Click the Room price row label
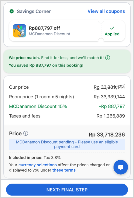The image size is (134, 198). pos(41,97)
